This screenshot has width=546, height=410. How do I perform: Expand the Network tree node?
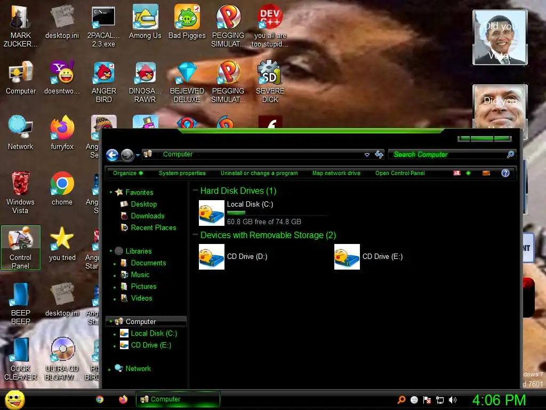[109, 369]
